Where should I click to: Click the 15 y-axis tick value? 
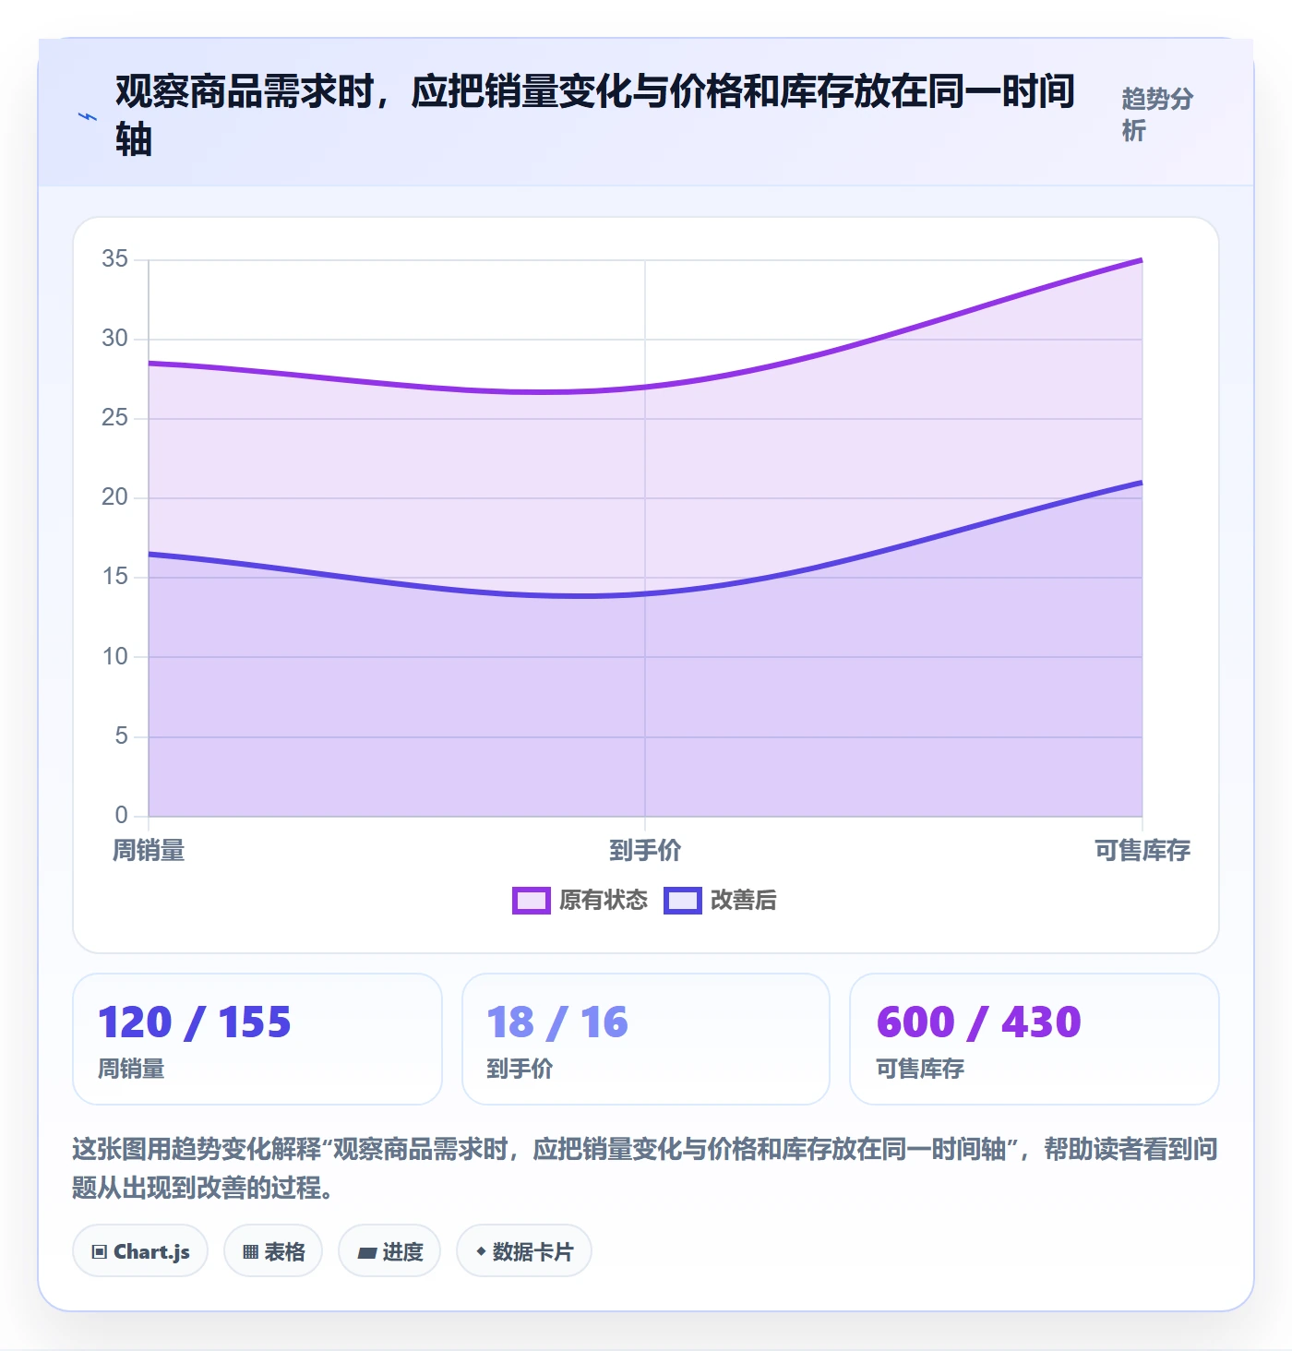point(115,577)
